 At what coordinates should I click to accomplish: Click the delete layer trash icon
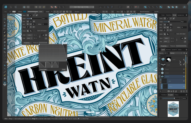point(187,91)
